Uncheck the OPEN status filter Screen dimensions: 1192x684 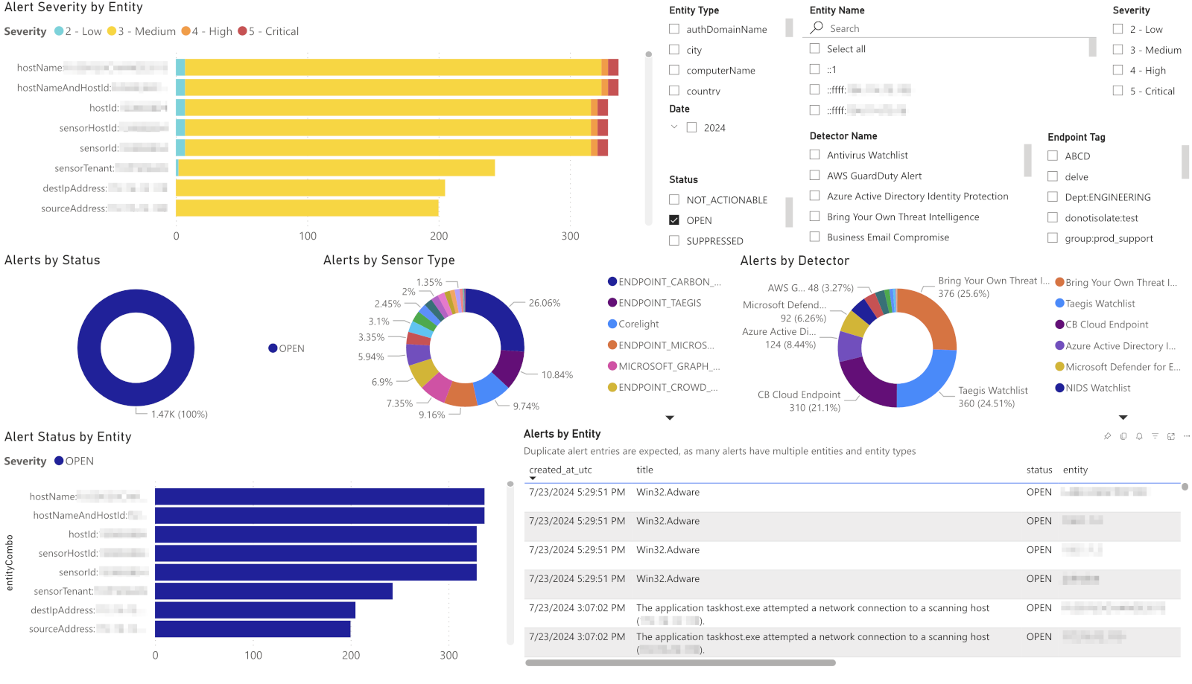pyautogui.click(x=674, y=220)
